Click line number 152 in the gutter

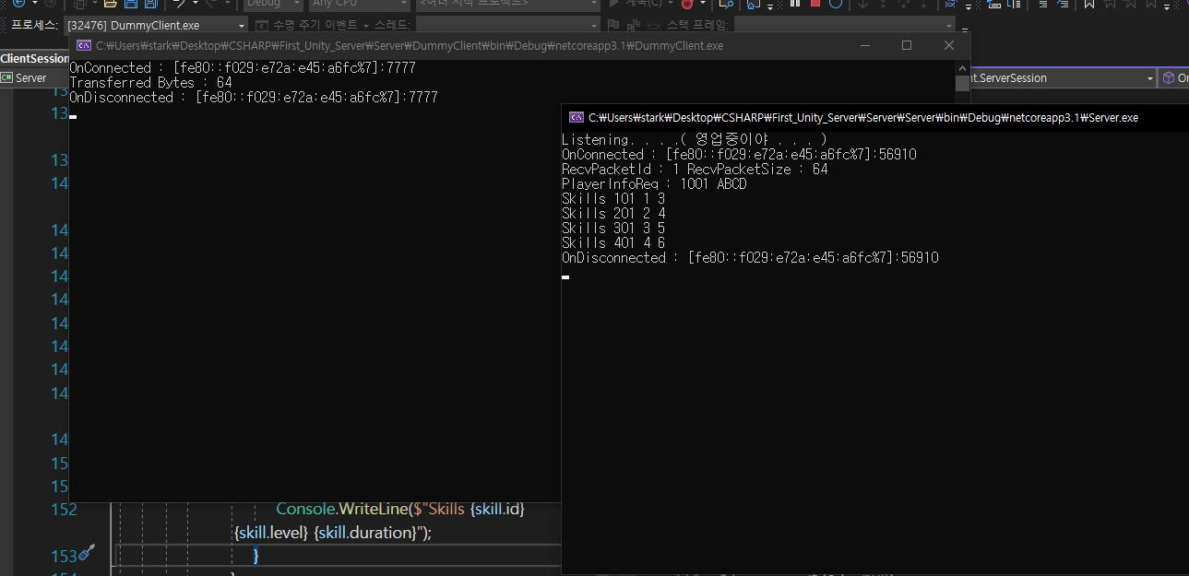point(63,509)
